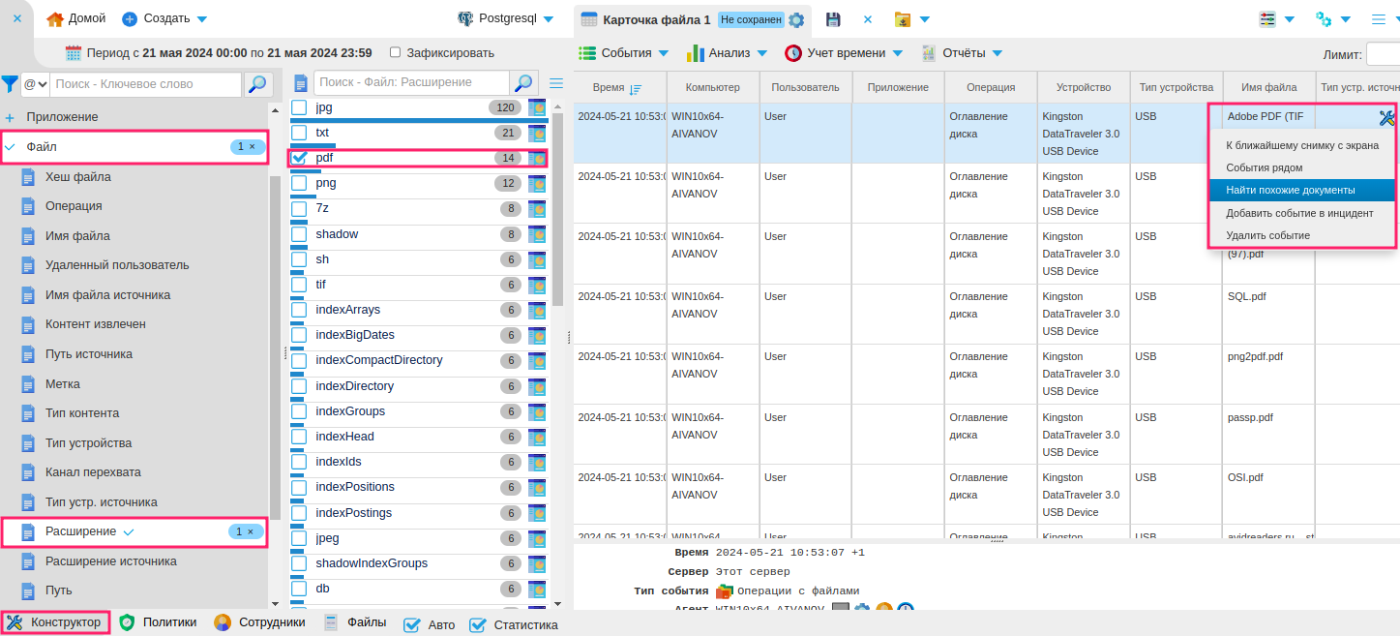Uncheck the pdf extension checkbox

pyautogui.click(x=300, y=158)
